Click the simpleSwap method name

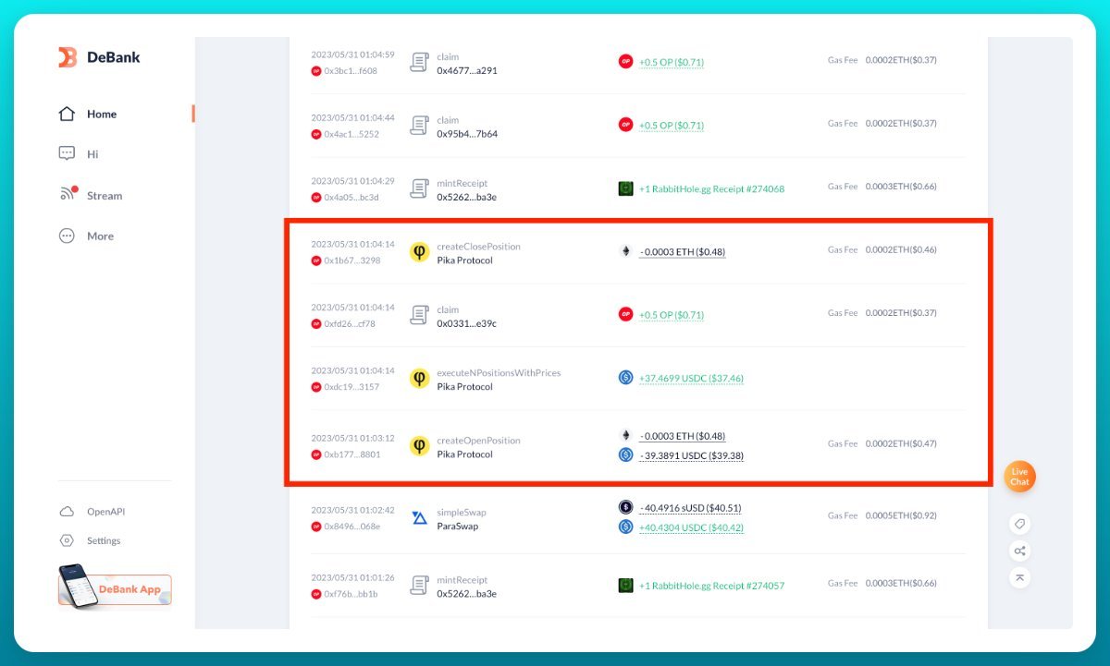(x=462, y=513)
